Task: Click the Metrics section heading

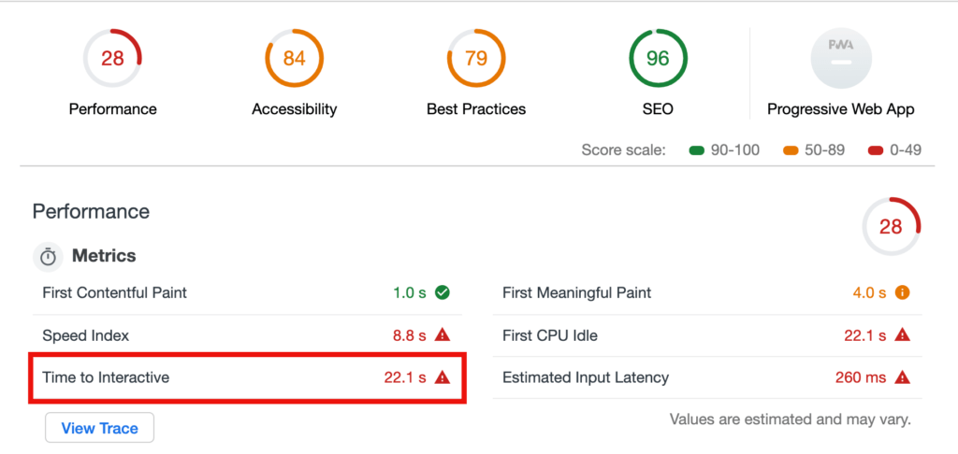Action: pyautogui.click(x=104, y=256)
